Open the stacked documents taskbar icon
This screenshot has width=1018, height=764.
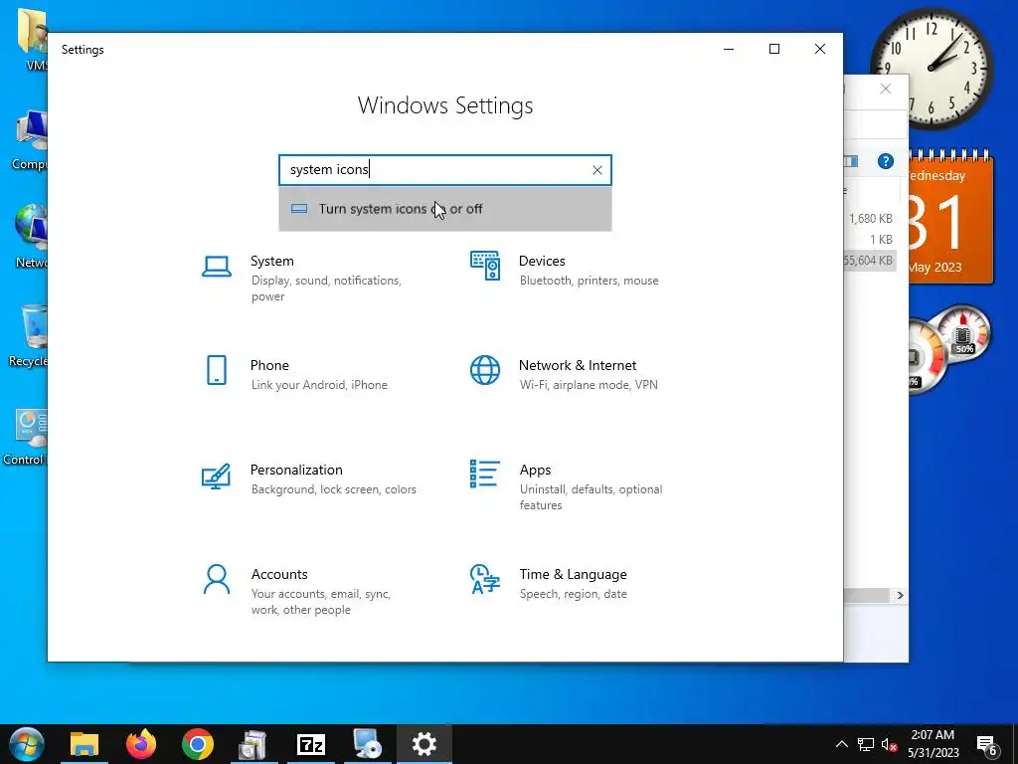[254, 744]
